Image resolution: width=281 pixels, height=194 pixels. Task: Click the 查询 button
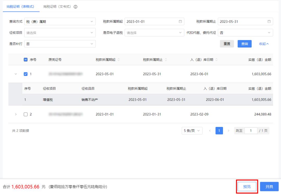click(244, 44)
